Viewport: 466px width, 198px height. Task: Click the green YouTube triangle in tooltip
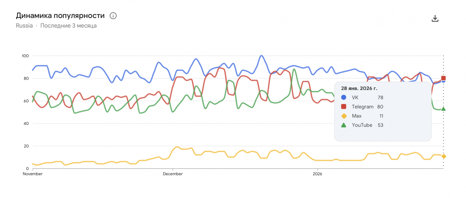pos(344,125)
